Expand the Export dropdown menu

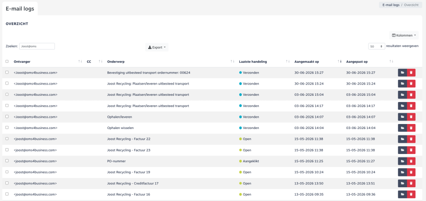point(157,47)
